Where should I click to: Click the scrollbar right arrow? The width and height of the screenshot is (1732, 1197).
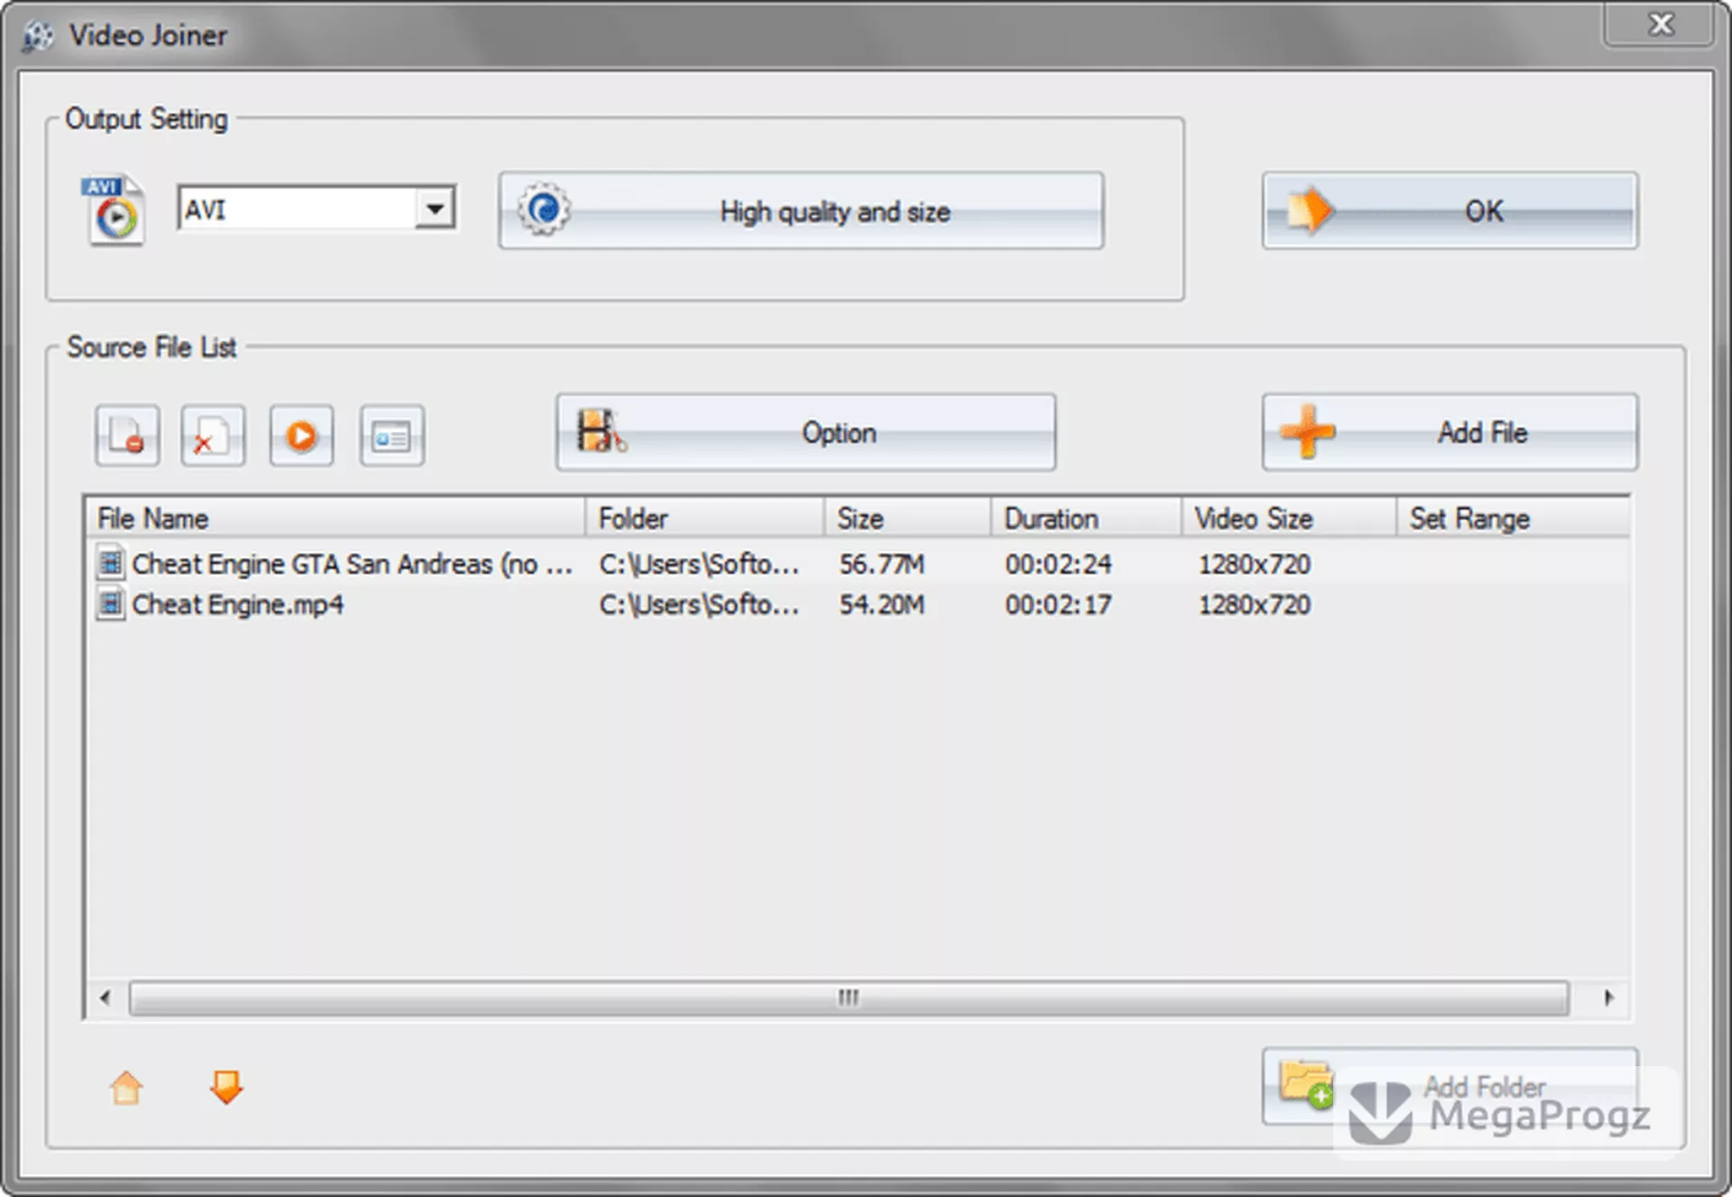[1608, 998]
